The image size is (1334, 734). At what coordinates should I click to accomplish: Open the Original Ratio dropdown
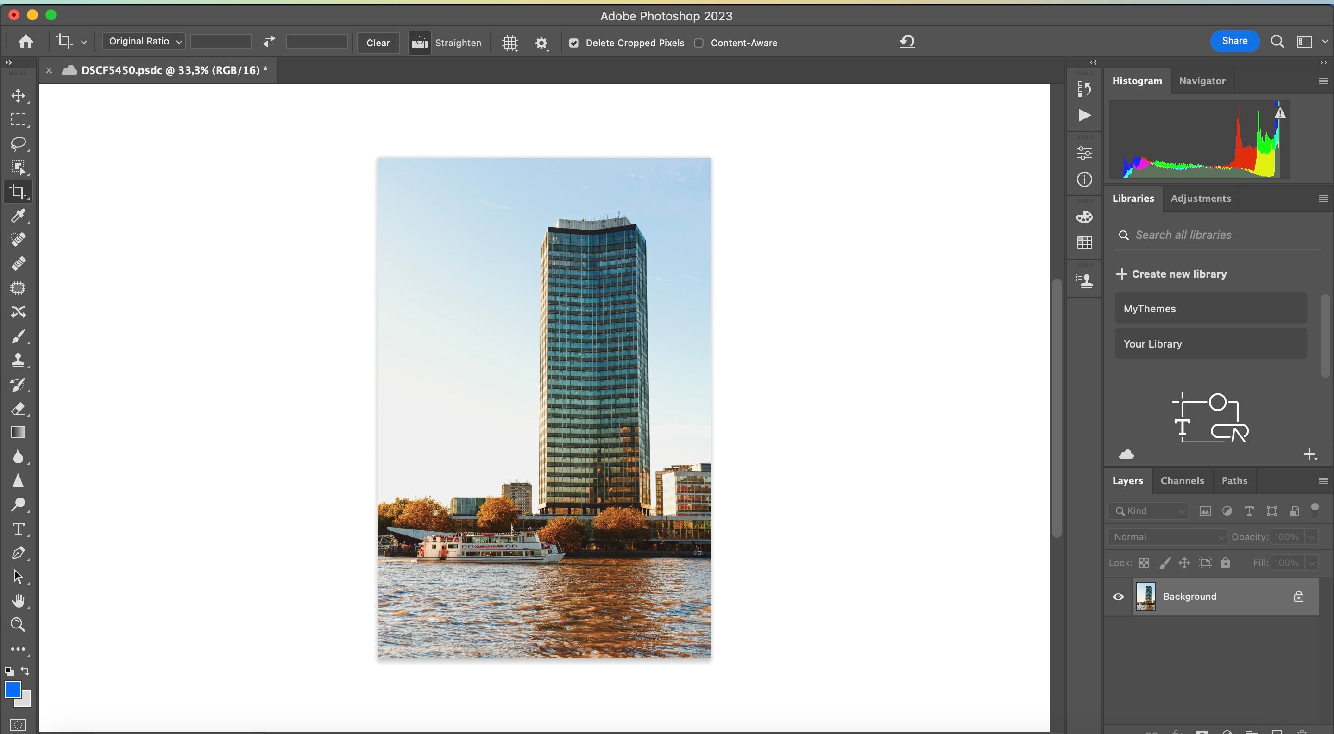tap(144, 41)
